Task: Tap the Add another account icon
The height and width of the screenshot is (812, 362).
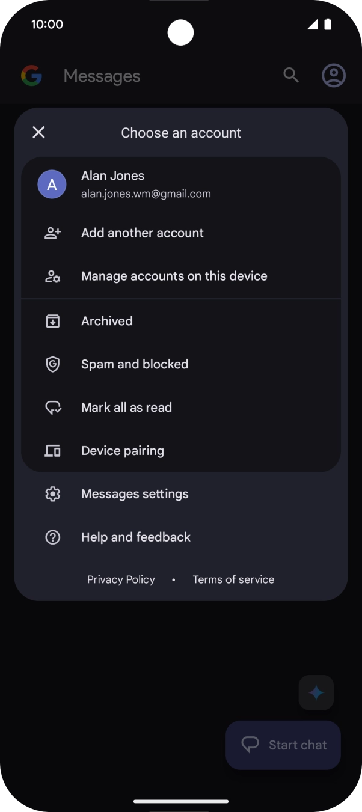Action: (52, 233)
